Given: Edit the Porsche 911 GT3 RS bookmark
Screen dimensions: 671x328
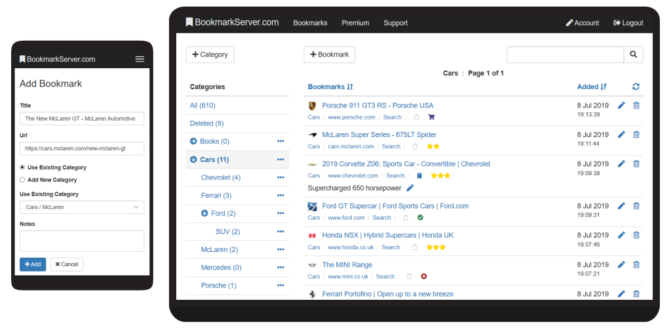Looking at the screenshot, I should coord(621,106).
